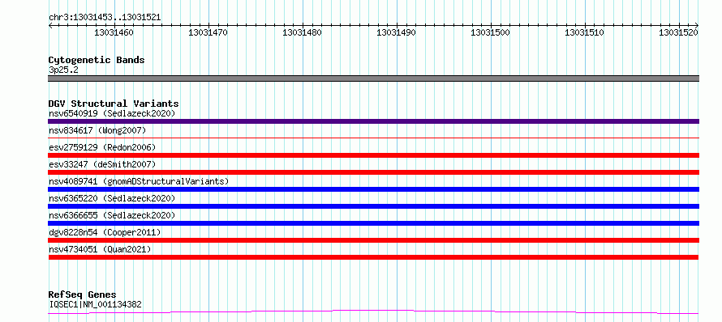The width and height of the screenshot is (722, 322).
Task: Click the IQSEC1|NM_001134382 gene label
Action: coord(95,304)
